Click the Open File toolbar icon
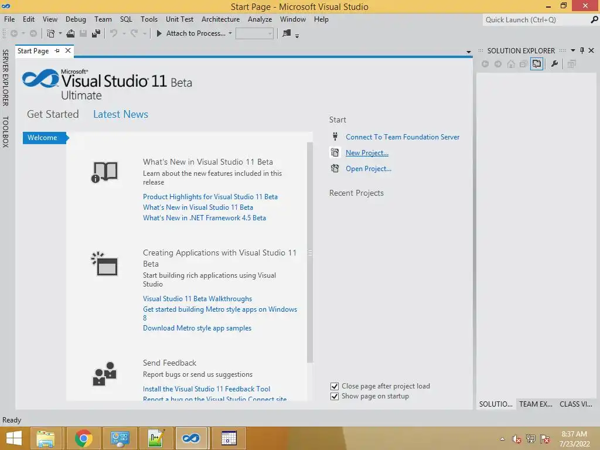Screen dimensions: 600x450 click(70, 33)
